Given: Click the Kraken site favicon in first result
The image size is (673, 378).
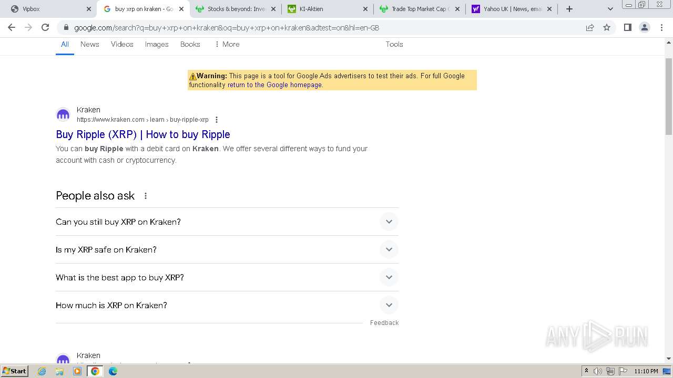Looking at the screenshot, I should (63, 114).
